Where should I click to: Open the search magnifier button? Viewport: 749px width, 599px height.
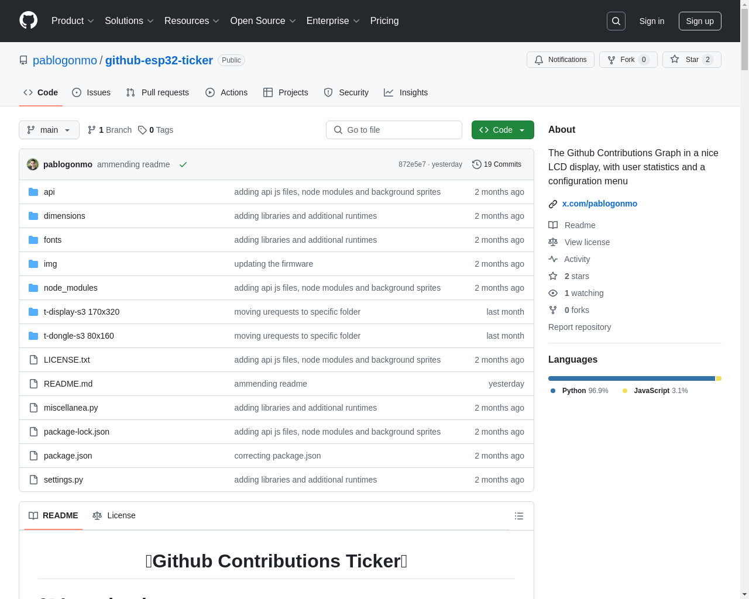616,21
